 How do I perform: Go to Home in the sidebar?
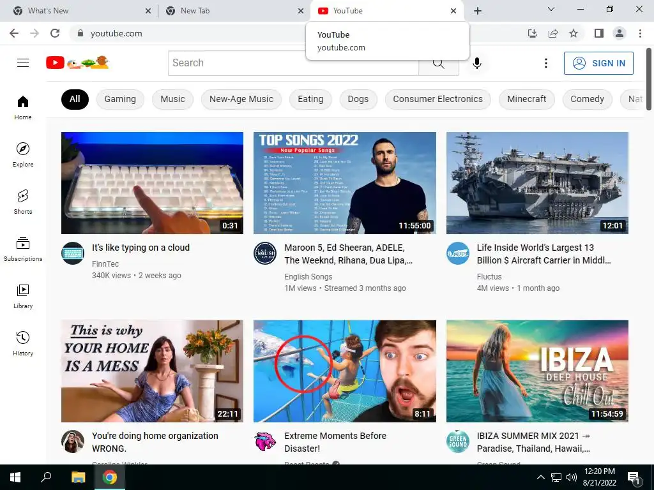pyautogui.click(x=23, y=107)
